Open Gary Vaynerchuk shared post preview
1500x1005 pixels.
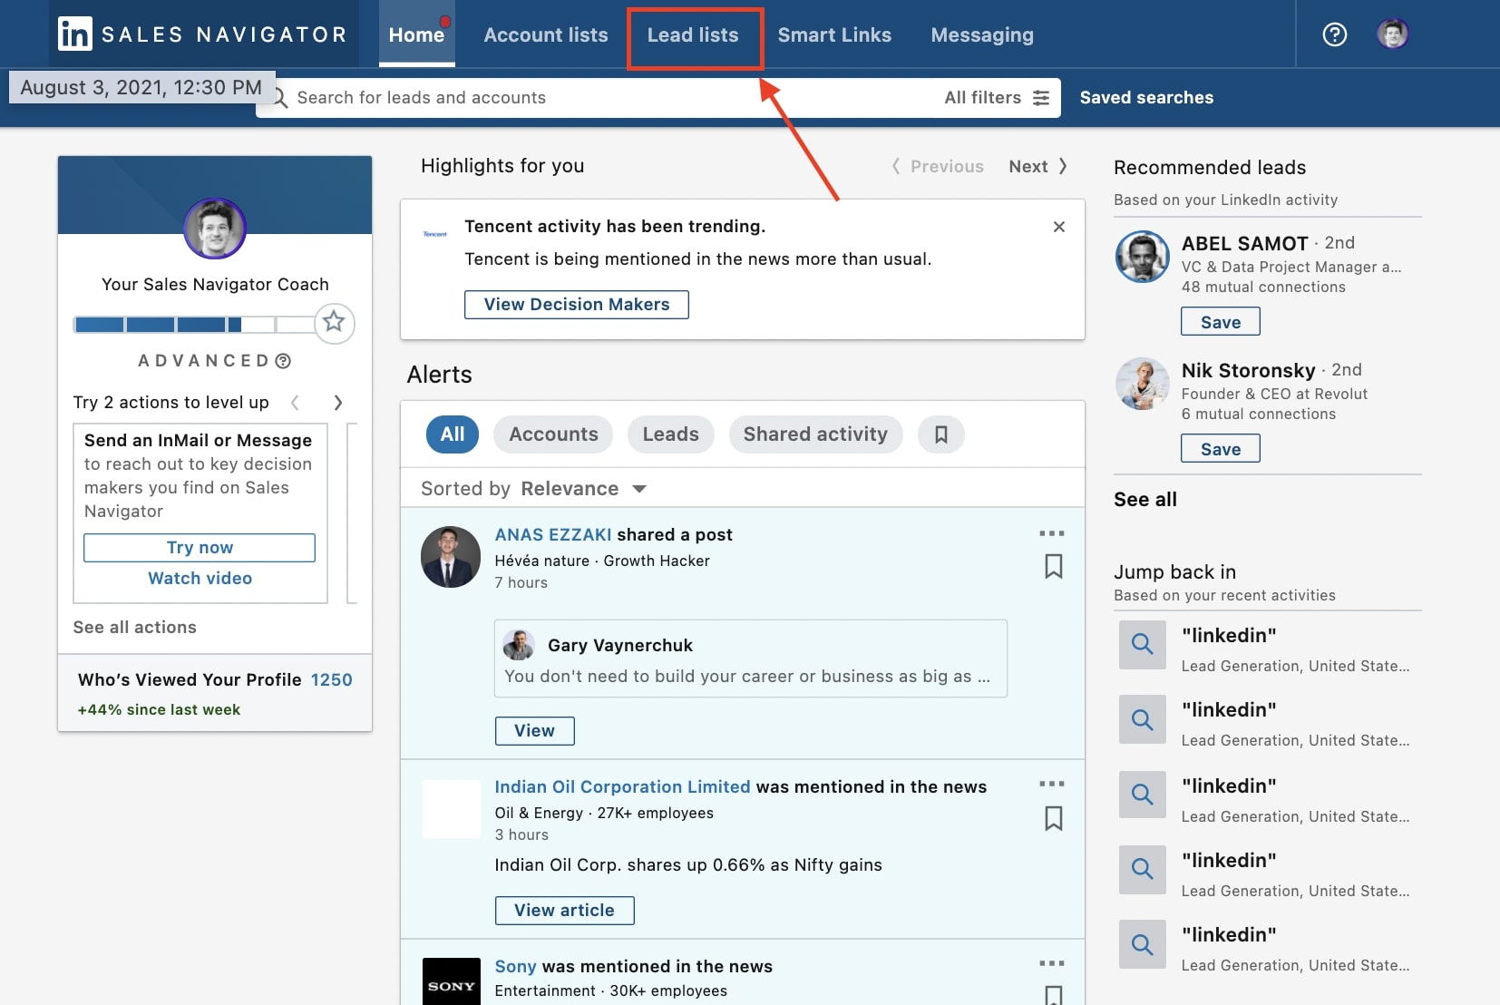[x=751, y=659]
